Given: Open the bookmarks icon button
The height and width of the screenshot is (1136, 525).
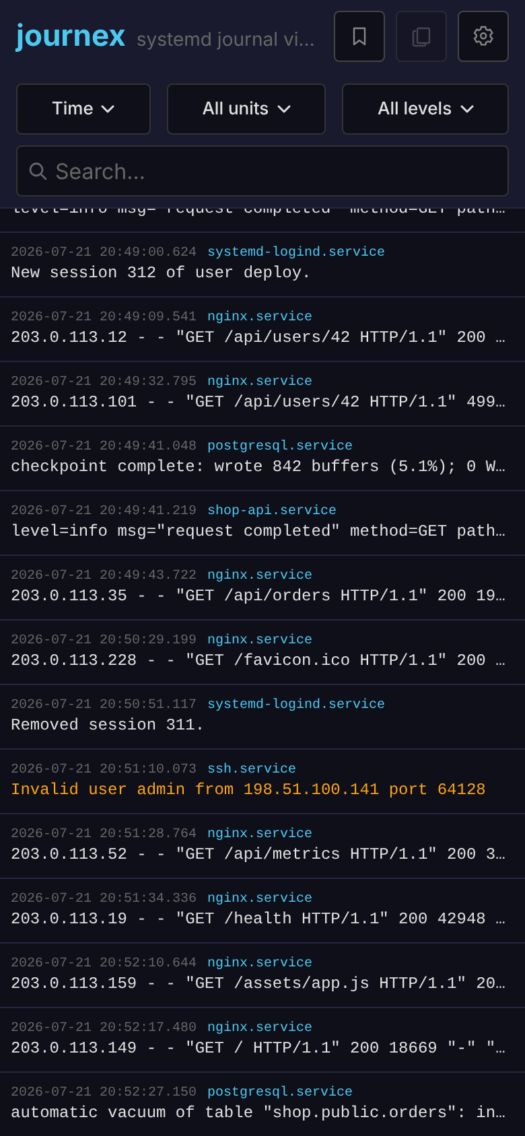Looking at the screenshot, I should pyautogui.click(x=359, y=36).
